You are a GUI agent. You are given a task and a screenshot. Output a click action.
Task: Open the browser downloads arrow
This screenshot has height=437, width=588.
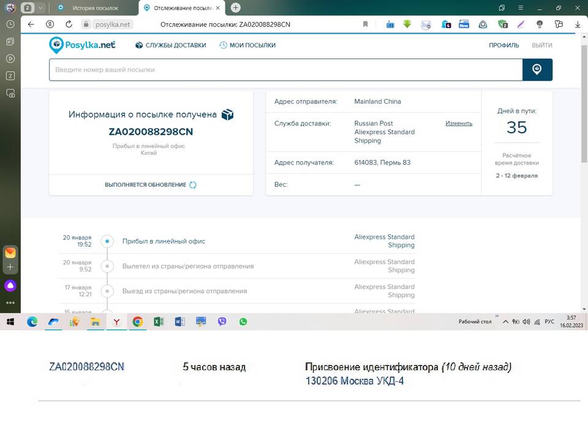pyautogui.click(x=578, y=24)
